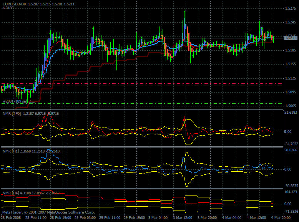Click the 1.5155 price scale label
The image size is (299, 222).
coord(291,64)
